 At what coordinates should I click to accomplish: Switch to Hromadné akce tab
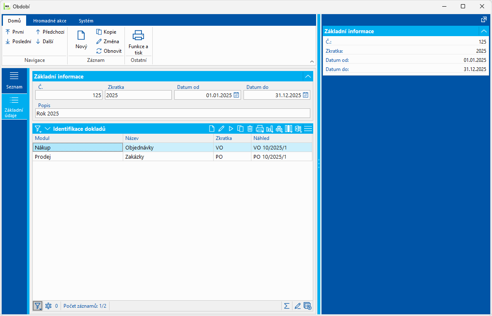coord(50,21)
